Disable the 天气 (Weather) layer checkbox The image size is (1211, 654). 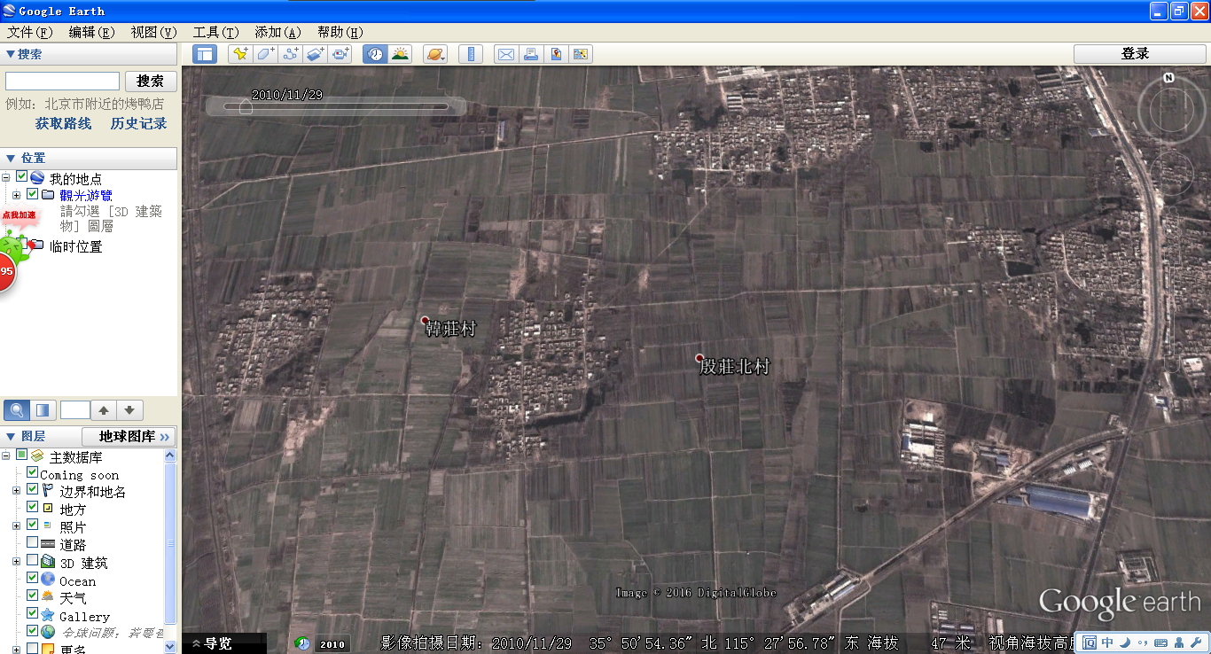point(33,596)
